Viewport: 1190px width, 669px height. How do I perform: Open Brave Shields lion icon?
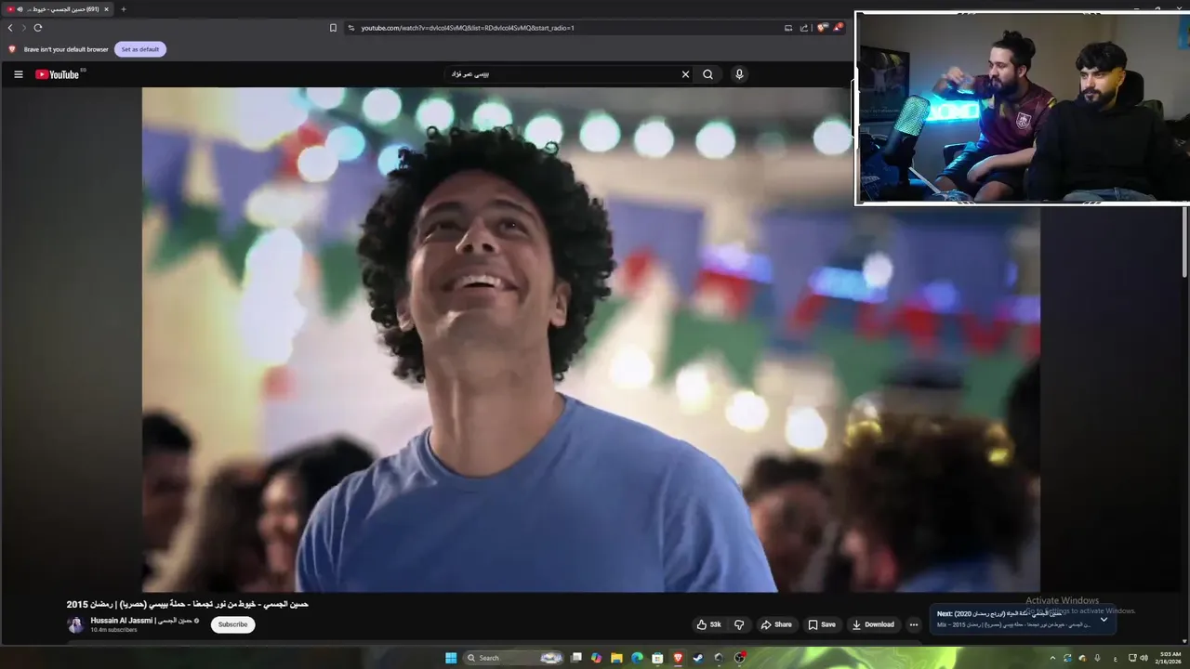coord(822,28)
